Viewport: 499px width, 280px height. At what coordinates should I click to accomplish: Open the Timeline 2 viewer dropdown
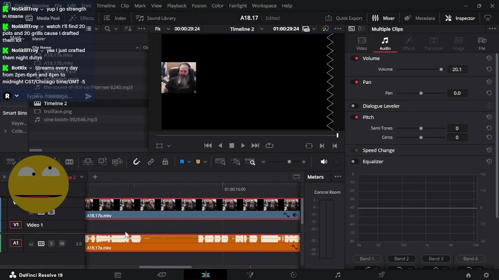[x=247, y=29]
